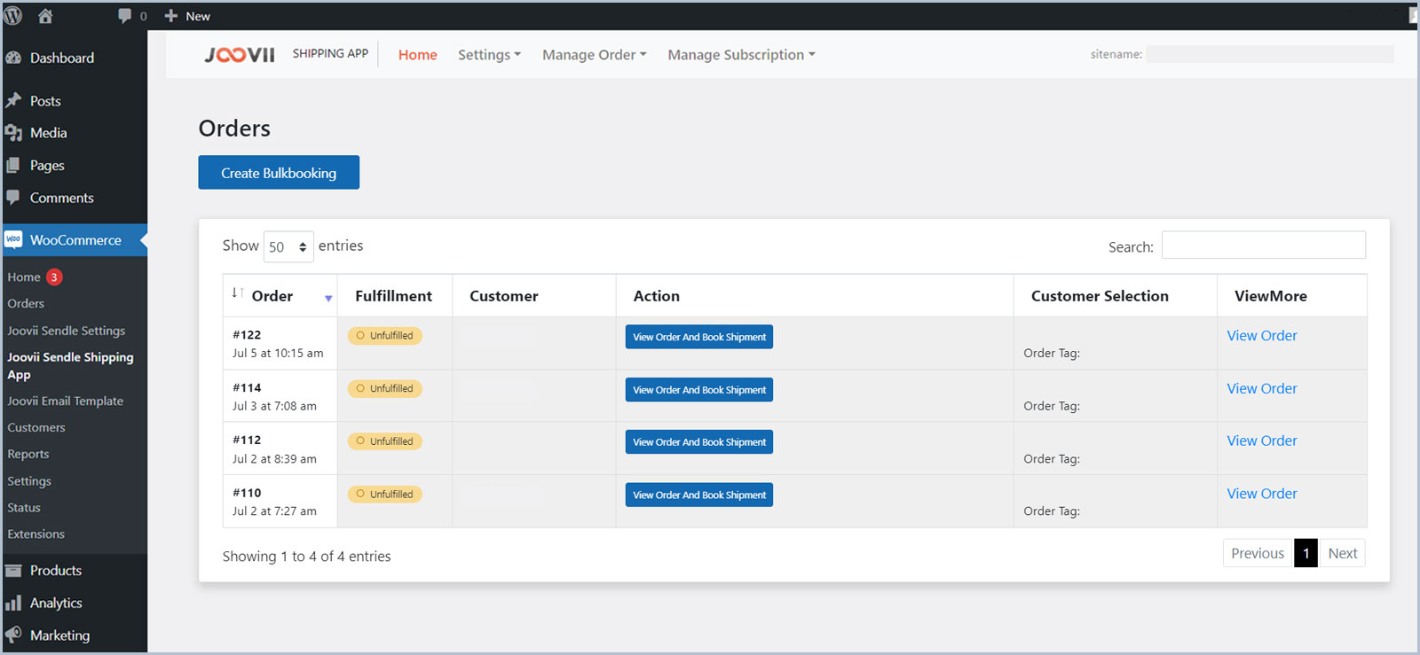
Task: Open Joovii Email Template submenu item
Action: click(65, 401)
